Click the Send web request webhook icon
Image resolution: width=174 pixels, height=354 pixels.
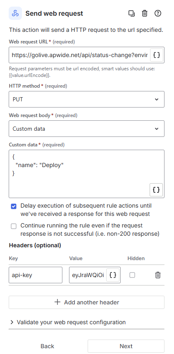coord(15,13)
